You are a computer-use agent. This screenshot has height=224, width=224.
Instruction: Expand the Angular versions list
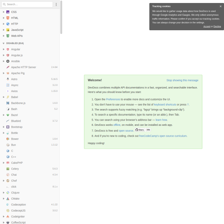coord(4,49)
